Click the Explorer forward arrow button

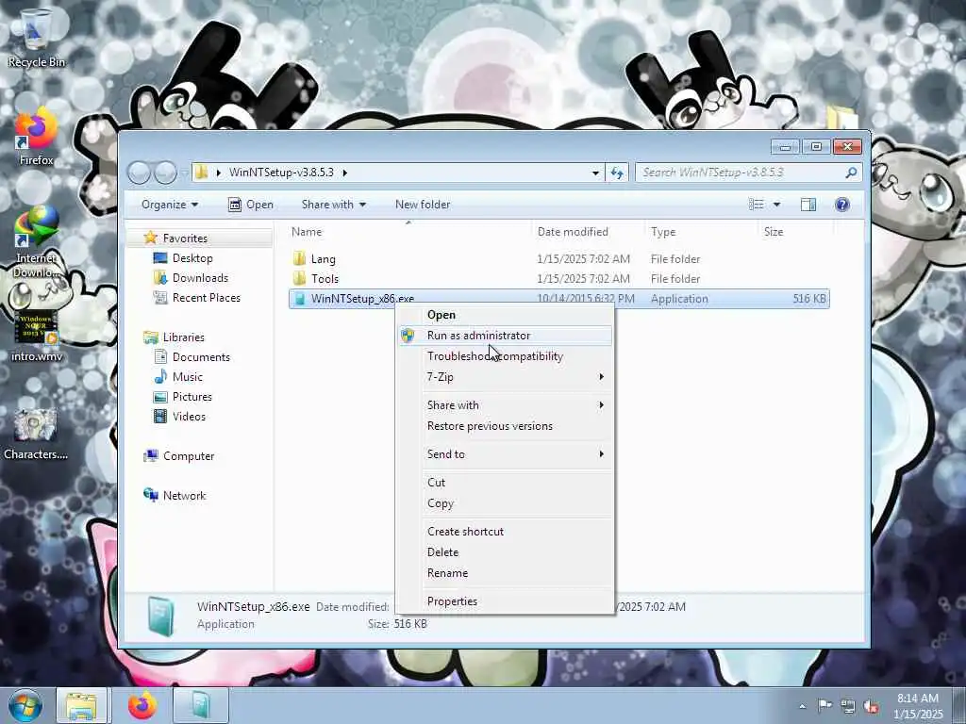point(165,173)
